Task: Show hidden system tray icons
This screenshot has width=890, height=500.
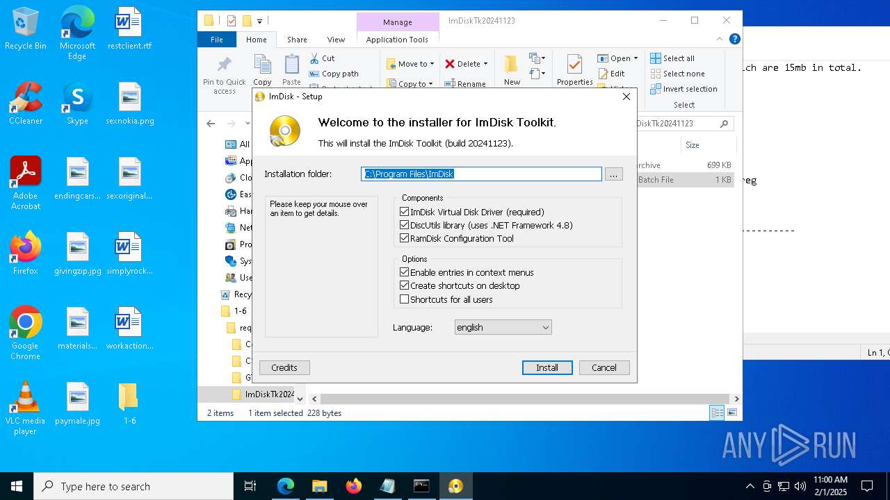Action: pos(750,486)
